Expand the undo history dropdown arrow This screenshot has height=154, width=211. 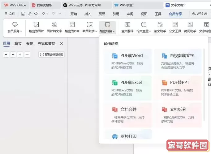click(47, 14)
